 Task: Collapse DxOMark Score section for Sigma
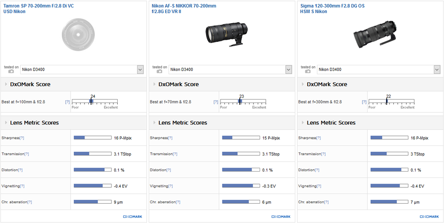303,84
